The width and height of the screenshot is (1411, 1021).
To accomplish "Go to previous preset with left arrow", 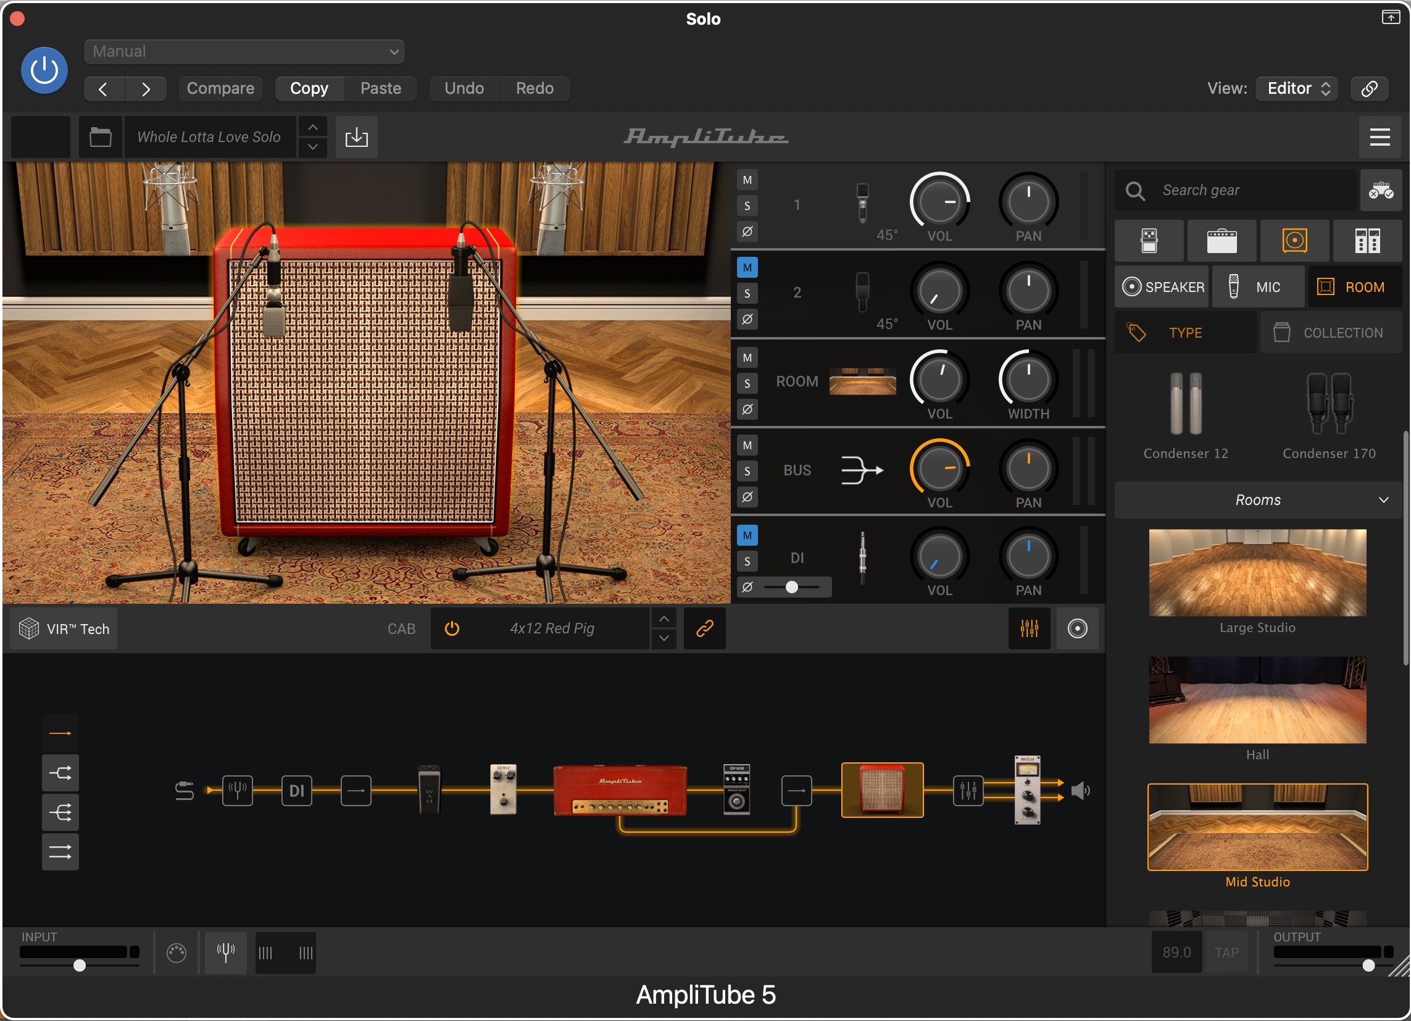I will pos(104,88).
